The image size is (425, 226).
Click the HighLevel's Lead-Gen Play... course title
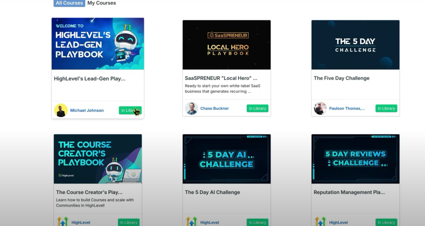coord(90,79)
